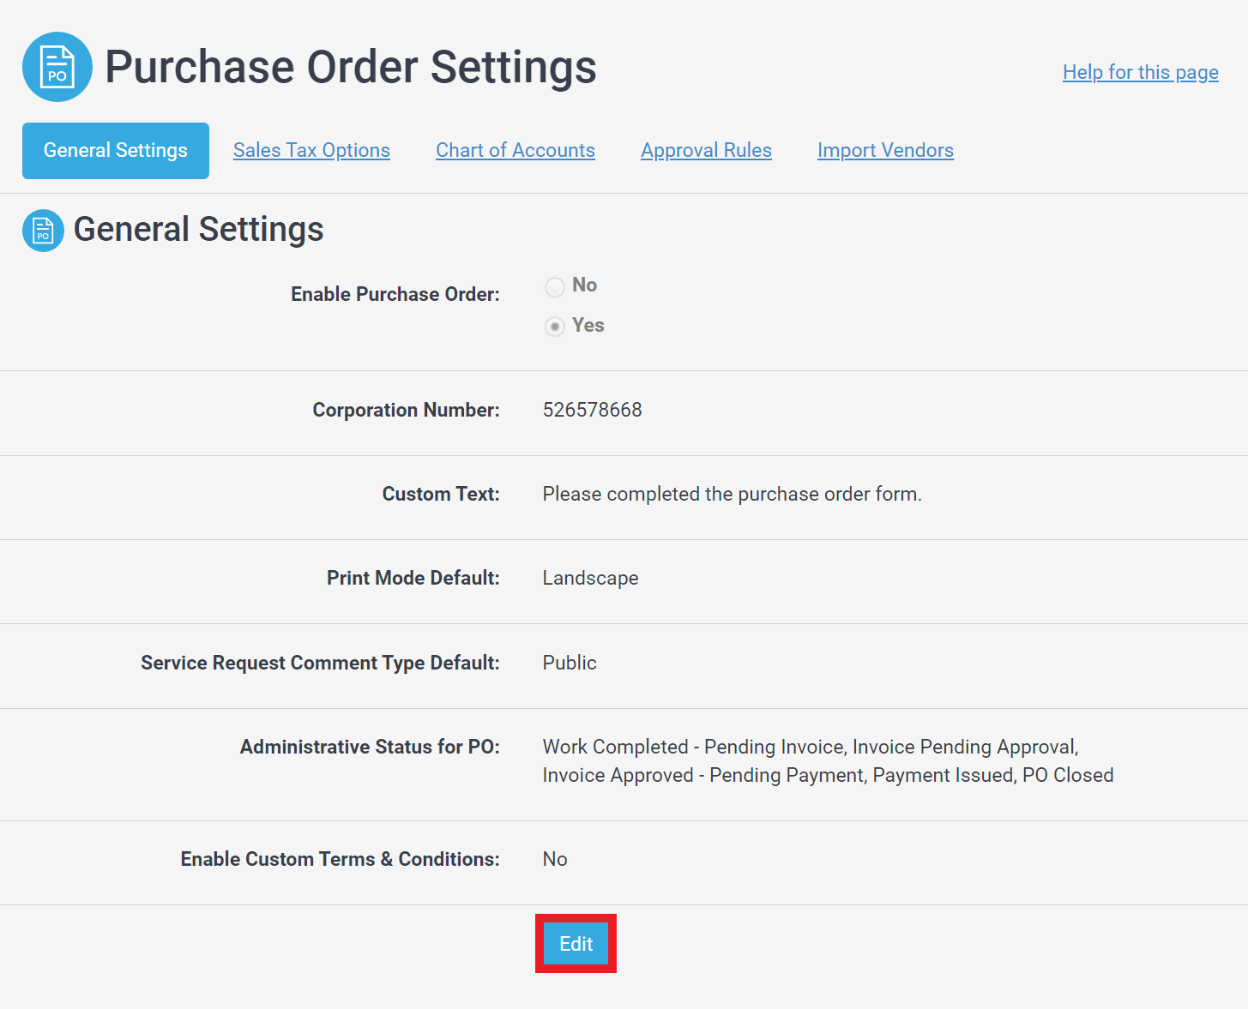Click the Purchase Order Settings title
Screen dimensions: 1248x1009
pyautogui.click(x=351, y=67)
